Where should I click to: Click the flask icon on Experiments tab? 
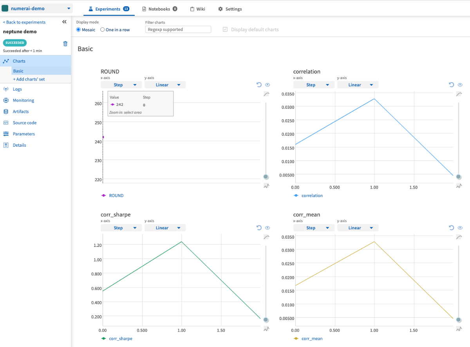coord(91,9)
